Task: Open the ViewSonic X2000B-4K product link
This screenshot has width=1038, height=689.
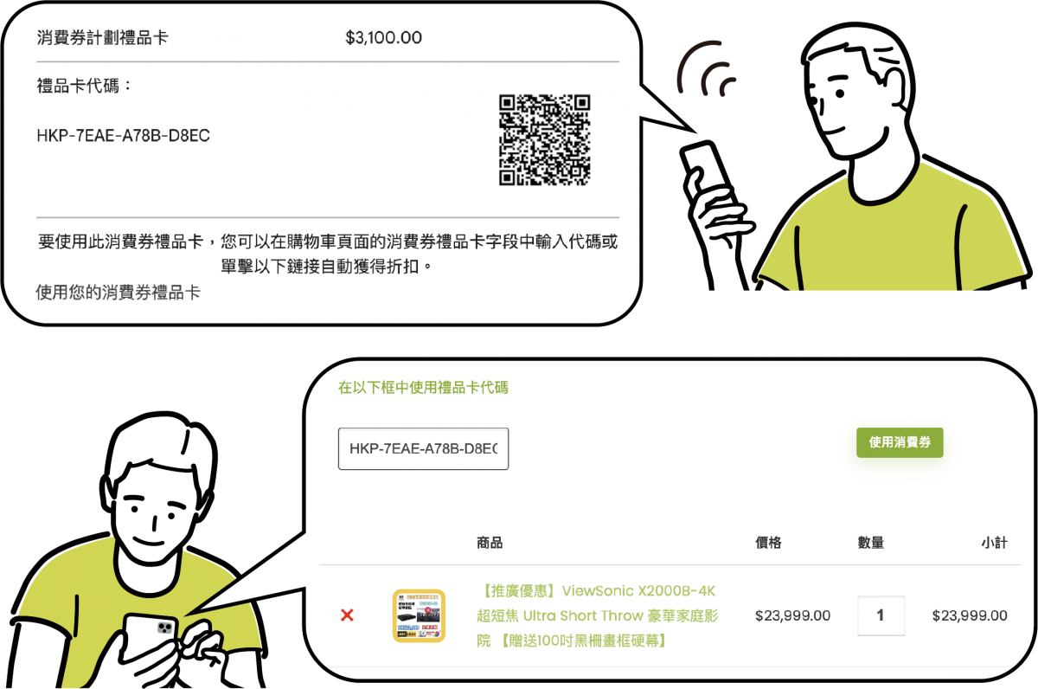Action: click(597, 615)
